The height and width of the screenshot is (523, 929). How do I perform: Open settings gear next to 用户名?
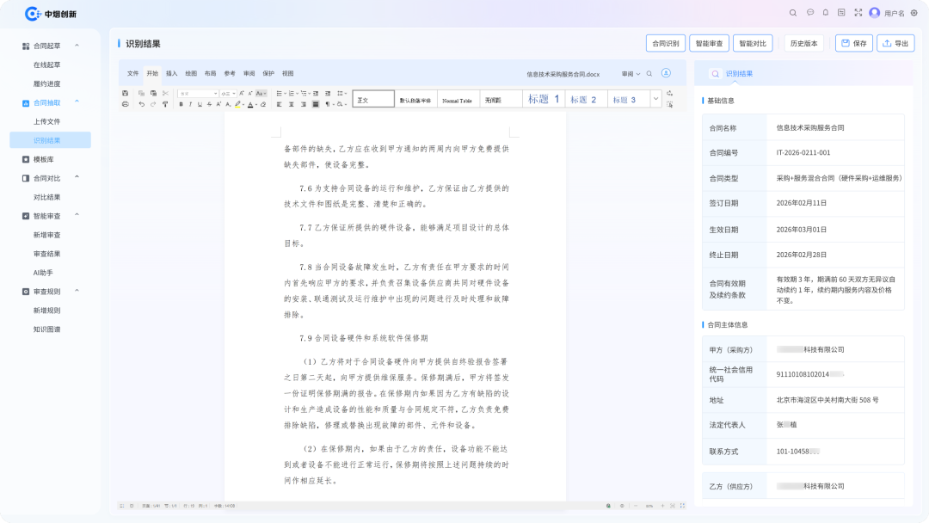pyautogui.click(x=914, y=12)
